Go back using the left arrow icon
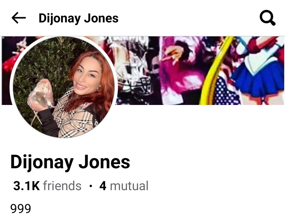Screen dimensions: 285x221 tap(18, 18)
